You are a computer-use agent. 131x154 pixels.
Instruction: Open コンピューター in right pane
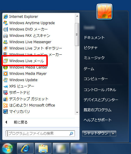pyautogui.click(x=96, y=79)
